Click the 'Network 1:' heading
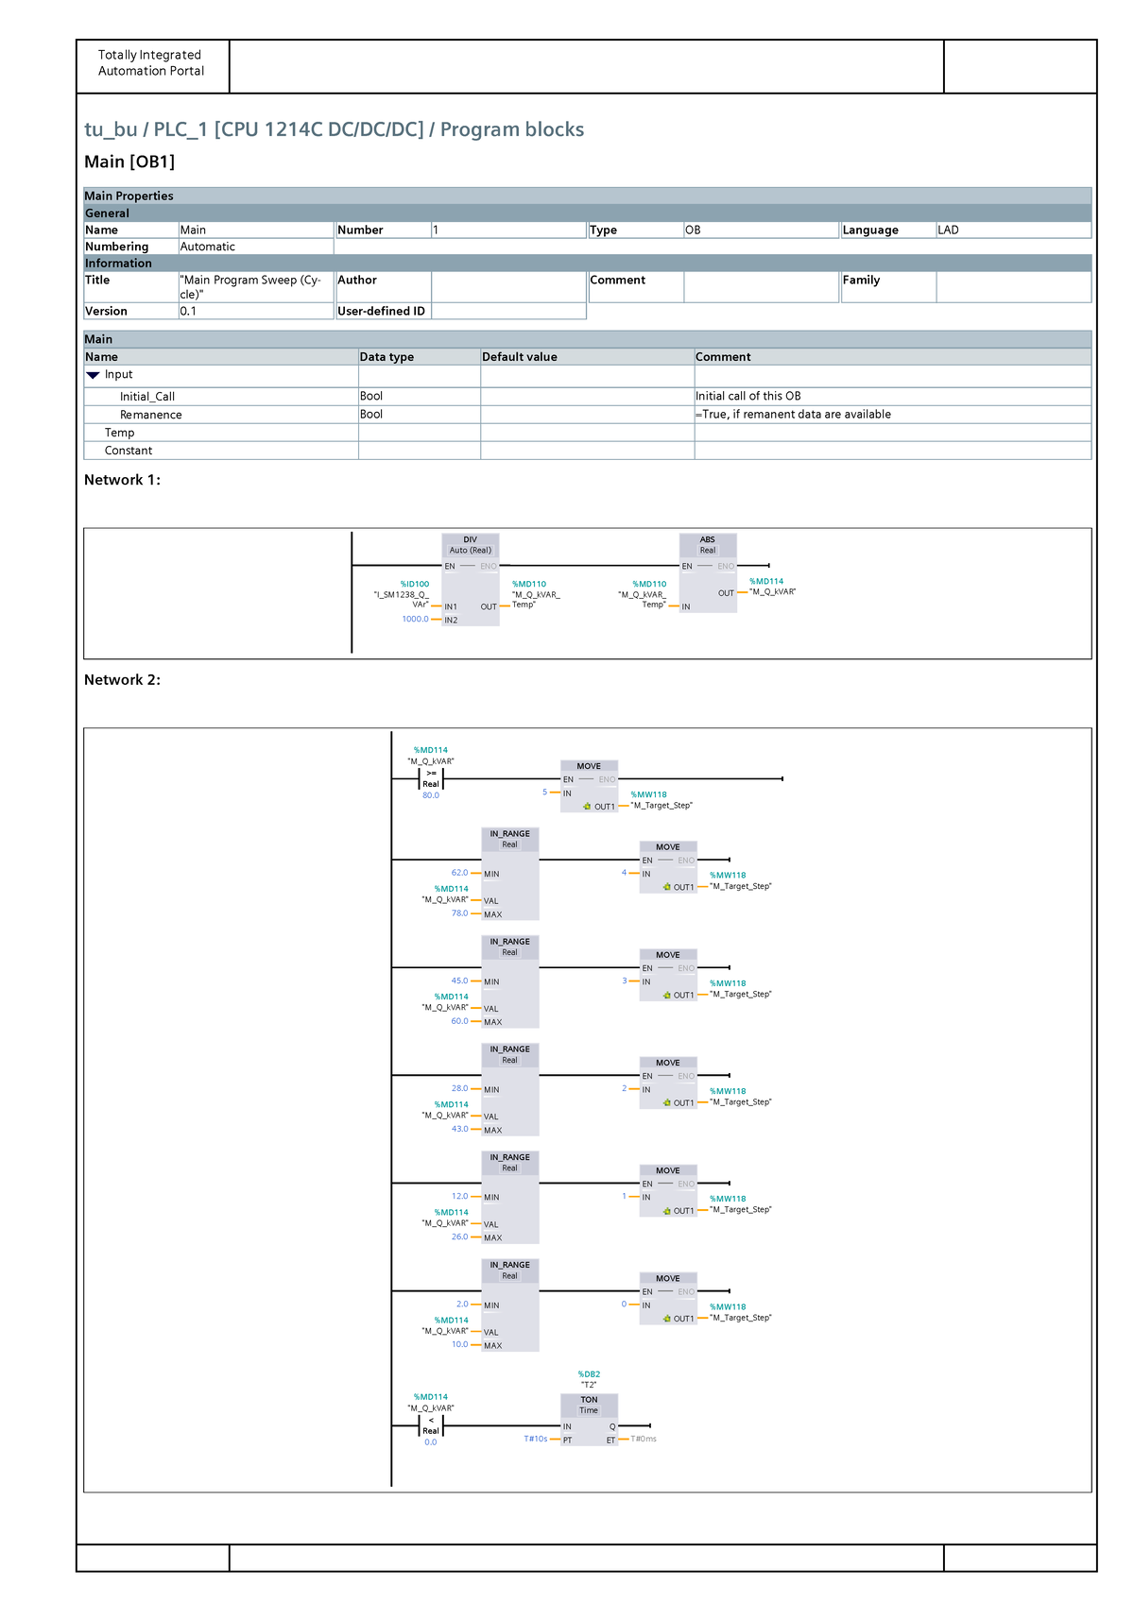Image resolution: width=1134 pixels, height=1603 pixels. [x=122, y=480]
